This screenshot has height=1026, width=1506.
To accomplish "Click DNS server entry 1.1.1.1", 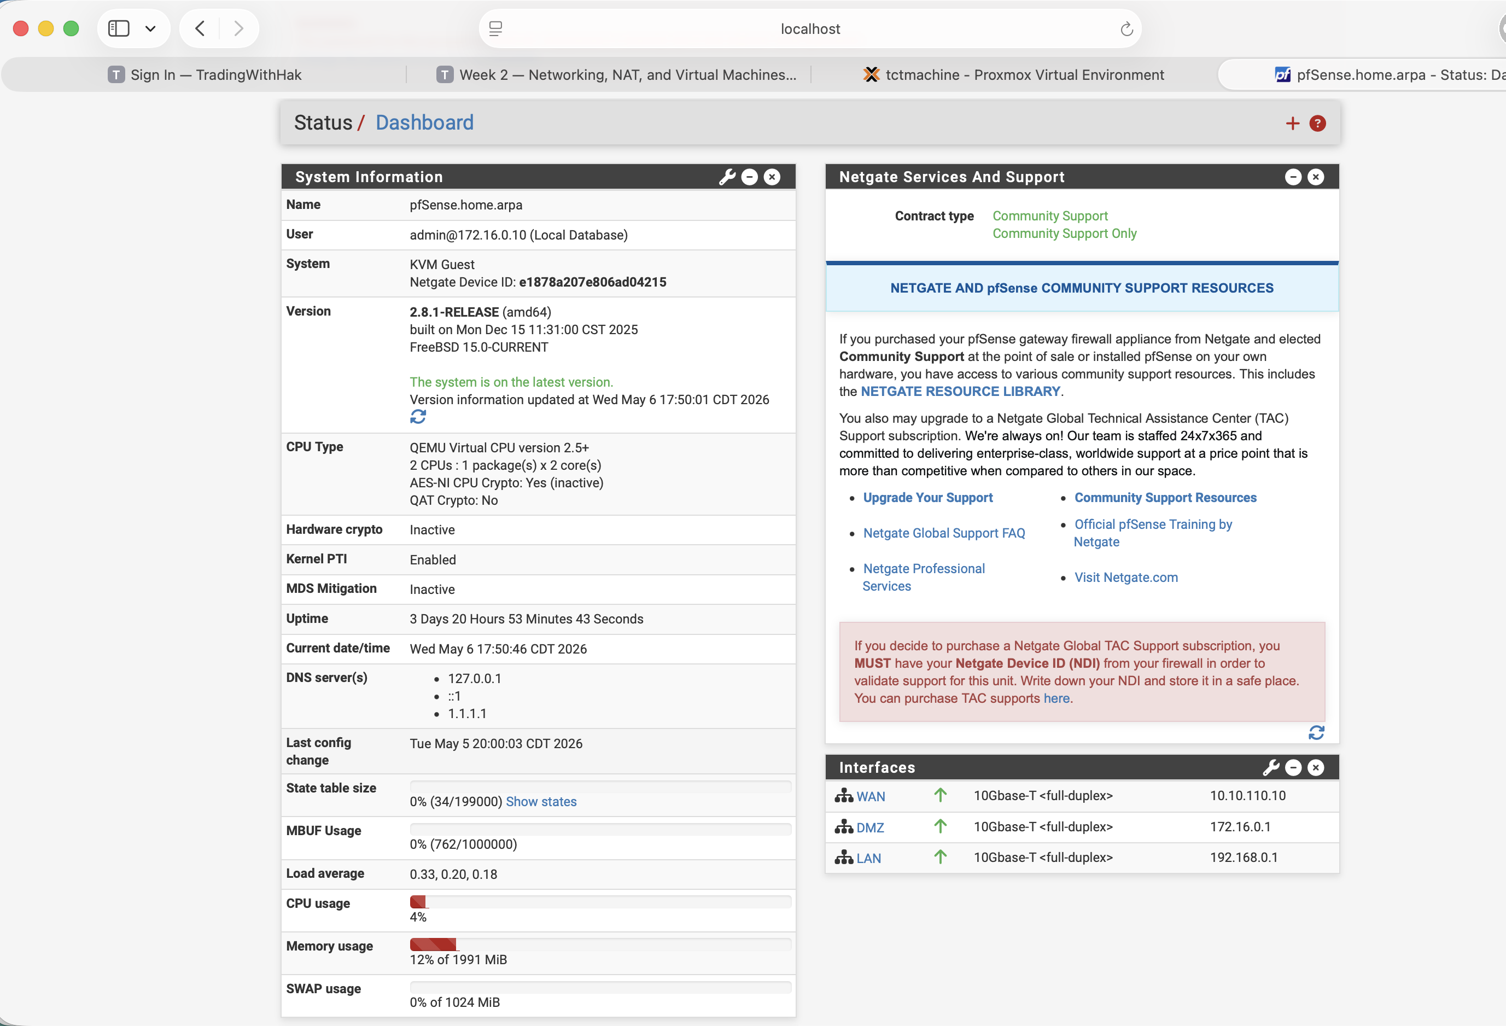I will coord(466,714).
